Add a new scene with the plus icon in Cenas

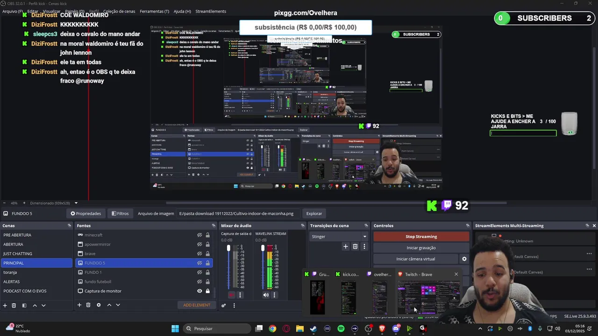(x=5, y=305)
